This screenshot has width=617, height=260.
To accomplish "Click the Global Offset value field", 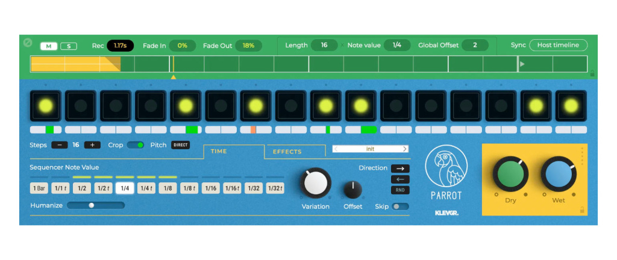I will 475,45.
